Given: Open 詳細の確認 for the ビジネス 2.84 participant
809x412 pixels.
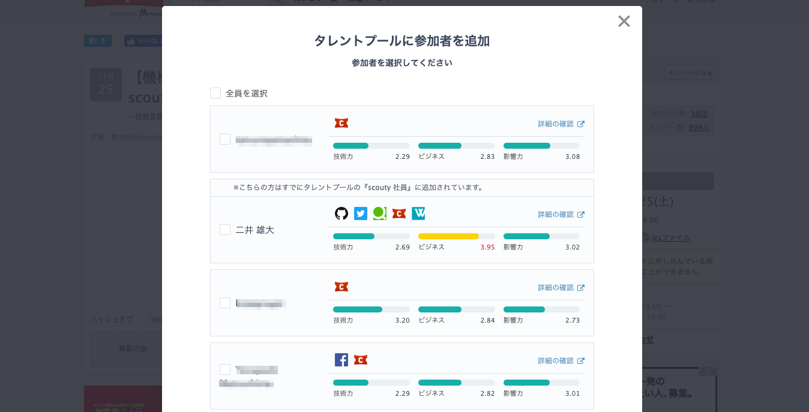Looking at the screenshot, I should [x=561, y=287].
